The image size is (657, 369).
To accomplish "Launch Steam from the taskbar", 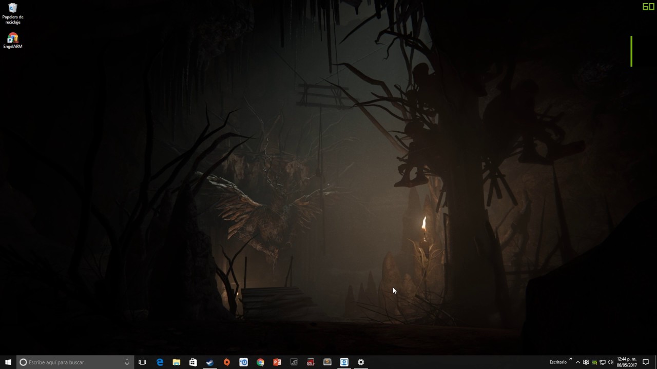I will 210,362.
